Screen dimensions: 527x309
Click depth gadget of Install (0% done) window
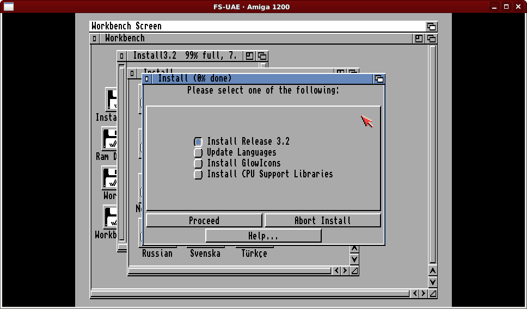[379, 79]
